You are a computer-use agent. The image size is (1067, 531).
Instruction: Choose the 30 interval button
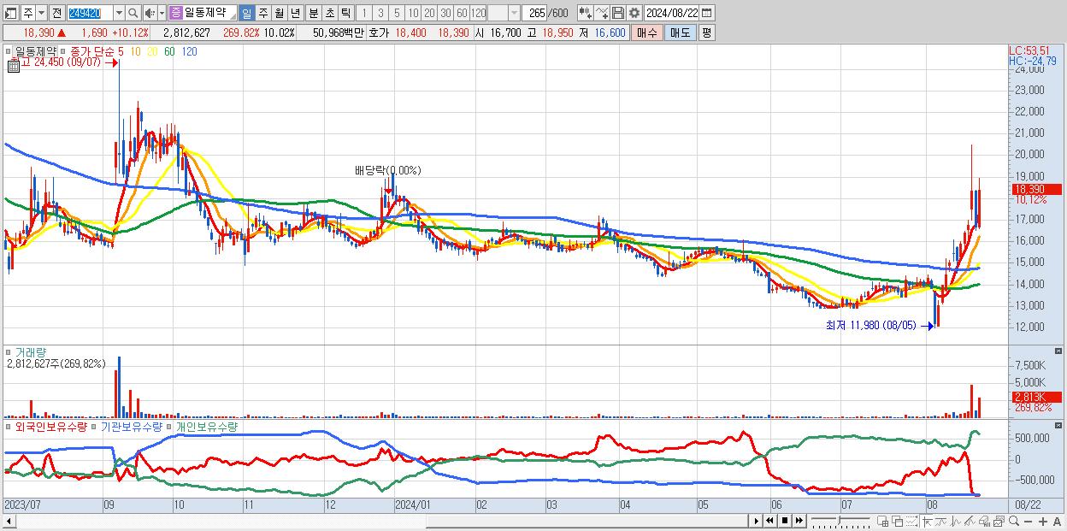click(x=445, y=13)
